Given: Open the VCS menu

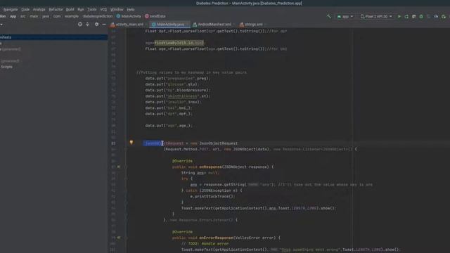Looking at the screenshot, I should point(103,9).
